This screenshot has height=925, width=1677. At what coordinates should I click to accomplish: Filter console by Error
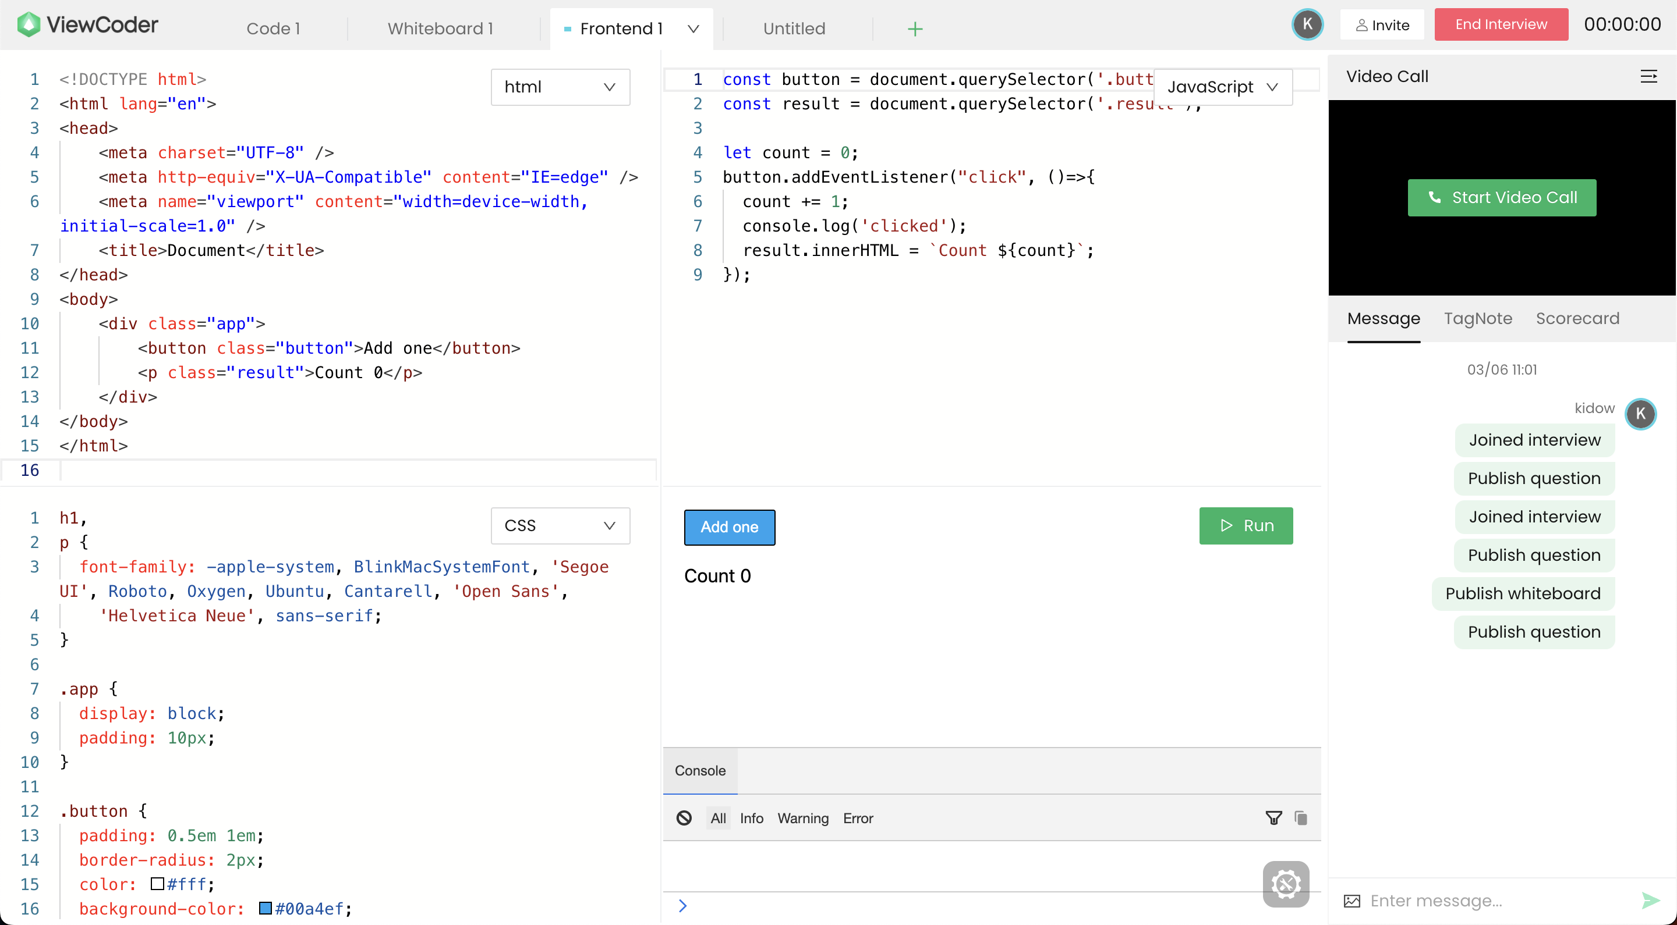click(x=858, y=819)
